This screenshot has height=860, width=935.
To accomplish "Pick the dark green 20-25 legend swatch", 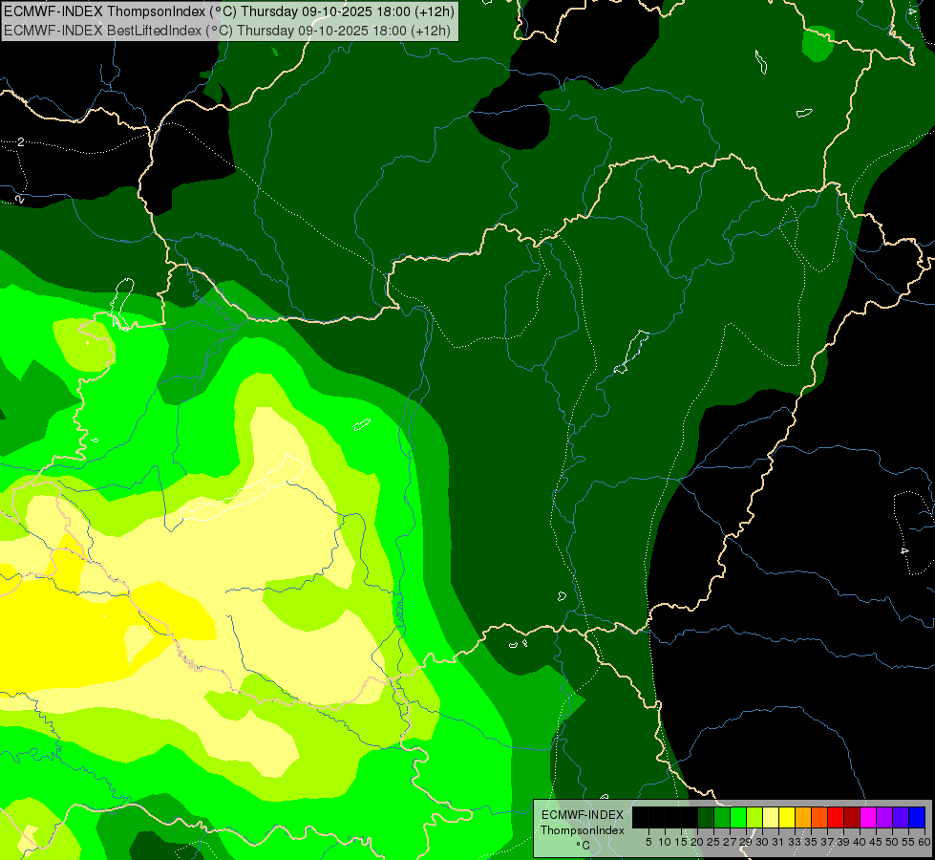I will pyautogui.click(x=706, y=817).
